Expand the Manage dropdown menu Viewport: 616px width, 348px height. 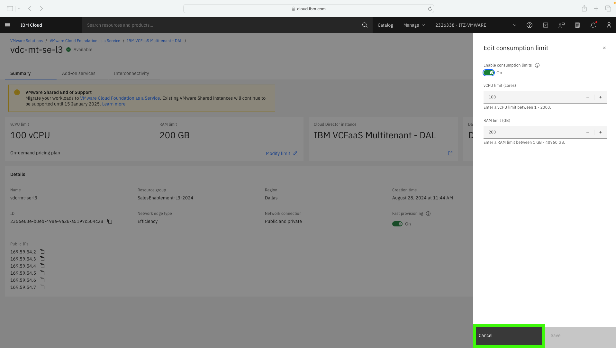click(x=414, y=25)
